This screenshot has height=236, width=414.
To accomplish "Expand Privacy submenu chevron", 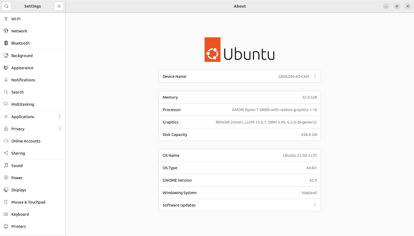I will [60, 129].
